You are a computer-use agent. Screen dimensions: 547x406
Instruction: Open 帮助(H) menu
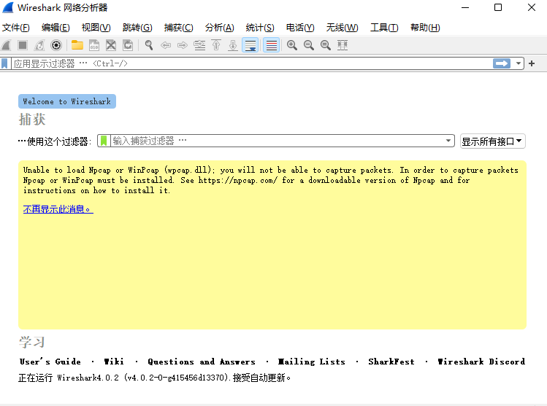pyautogui.click(x=425, y=28)
